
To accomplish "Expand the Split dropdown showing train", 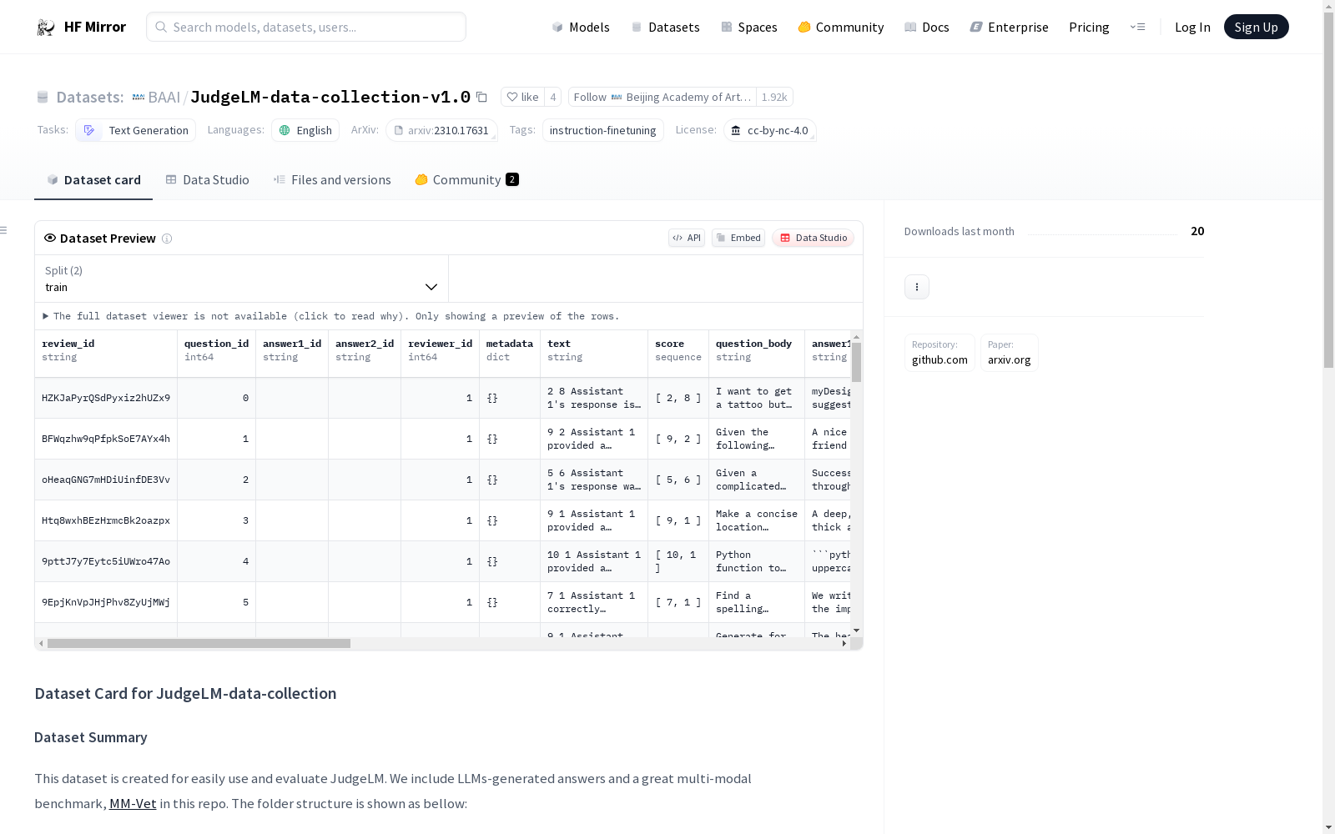I will [x=241, y=279].
